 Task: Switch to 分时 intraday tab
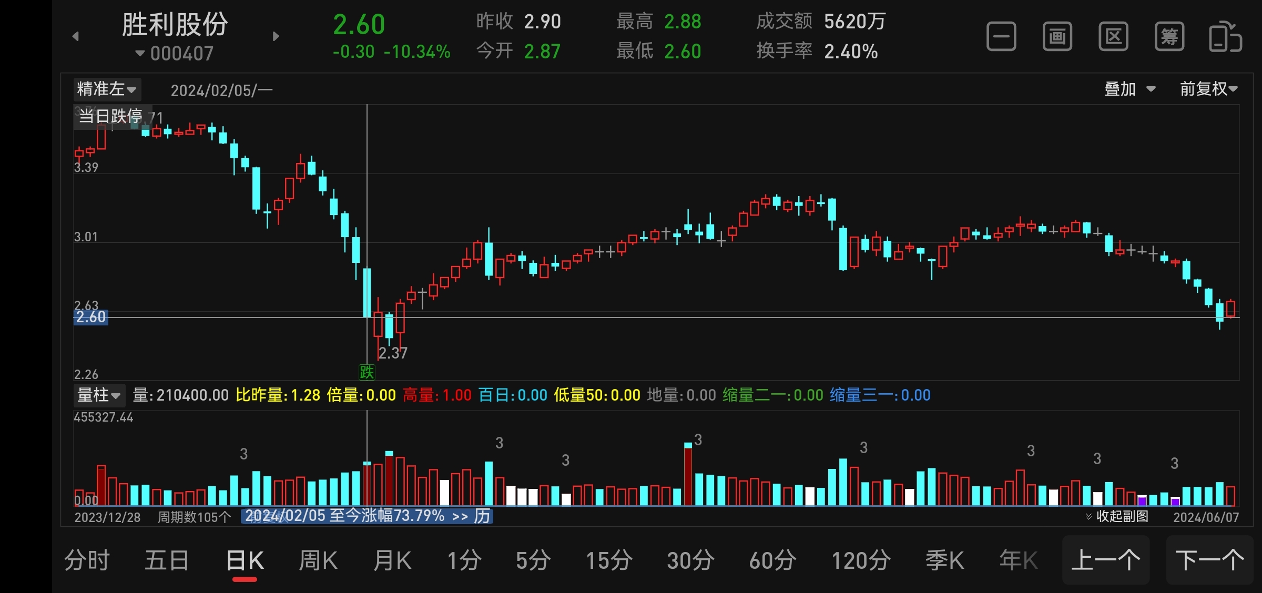pyautogui.click(x=87, y=560)
